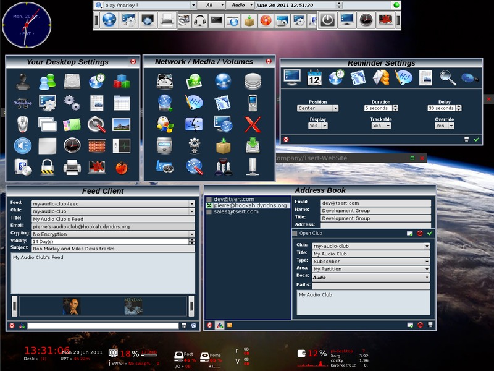The image size is (494, 371).
Task: Open the mobile phone icon in Network panel
Action: [253, 103]
